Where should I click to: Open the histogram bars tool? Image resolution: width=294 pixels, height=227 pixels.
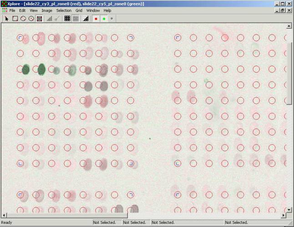tap(49, 19)
